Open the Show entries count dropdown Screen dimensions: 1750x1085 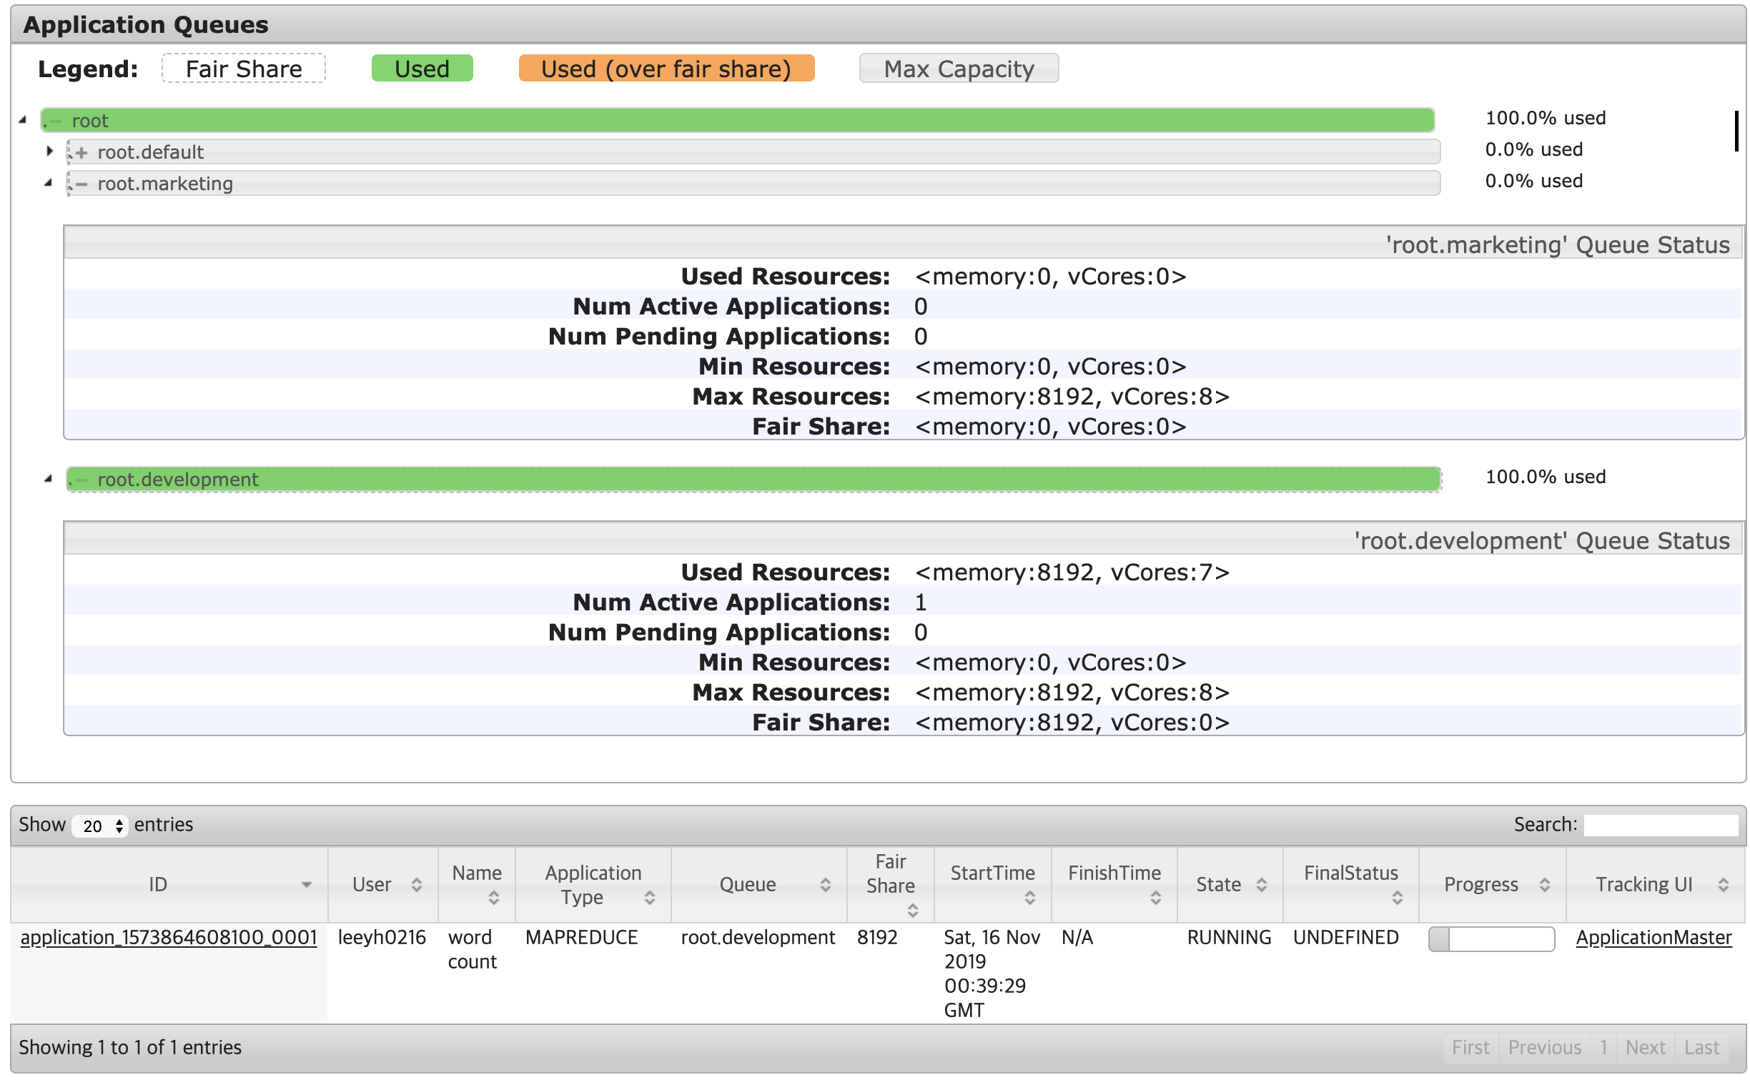[101, 826]
